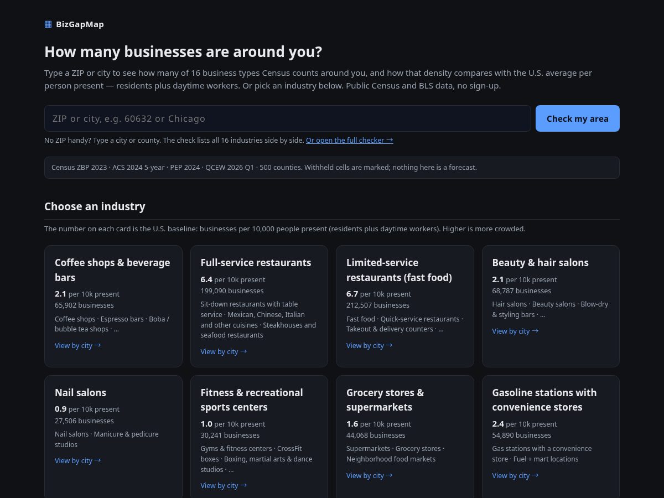This screenshot has width=664, height=498.
Task: Click the 68,787 businesses count
Action: (522, 291)
